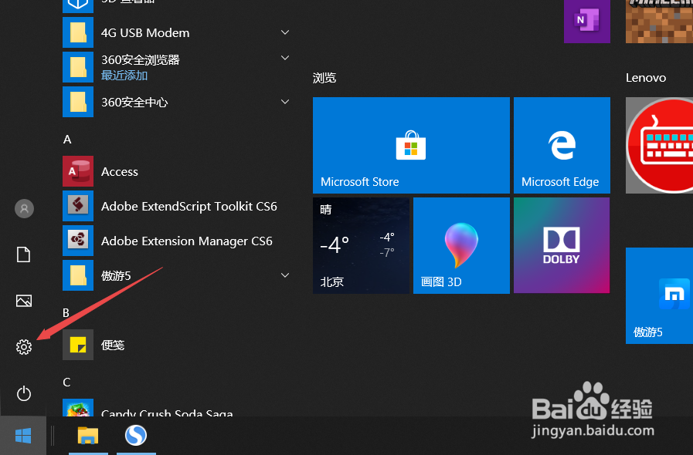Open Sogou browser taskbar icon
The height and width of the screenshot is (455, 693).
pos(136,436)
